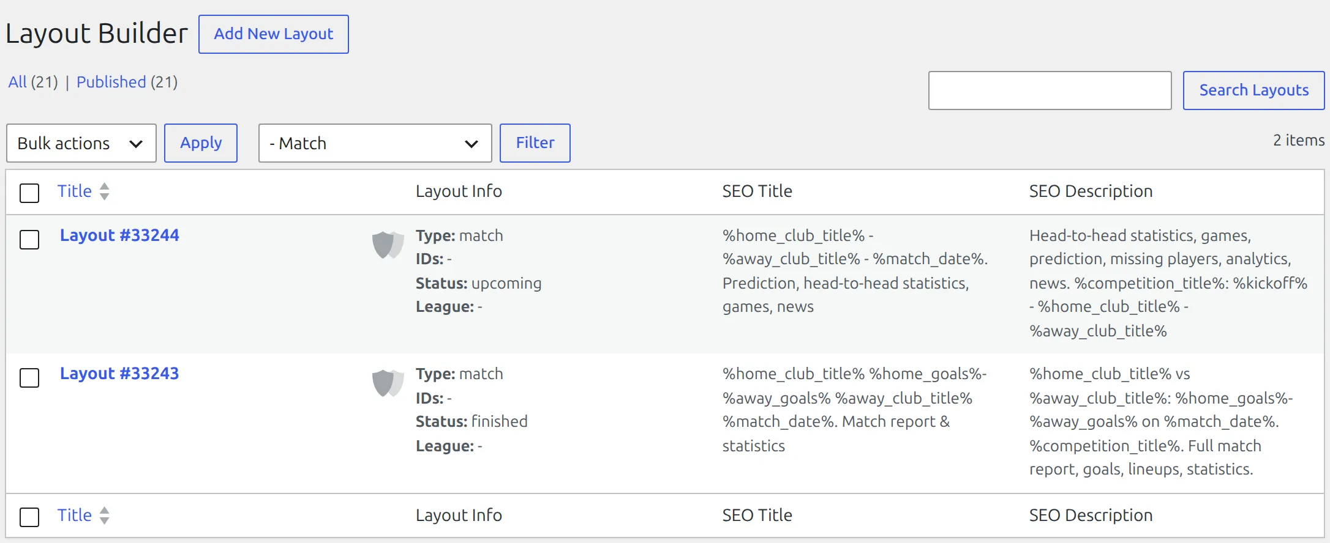Click the Search Layouts button

coord(1253,90)
